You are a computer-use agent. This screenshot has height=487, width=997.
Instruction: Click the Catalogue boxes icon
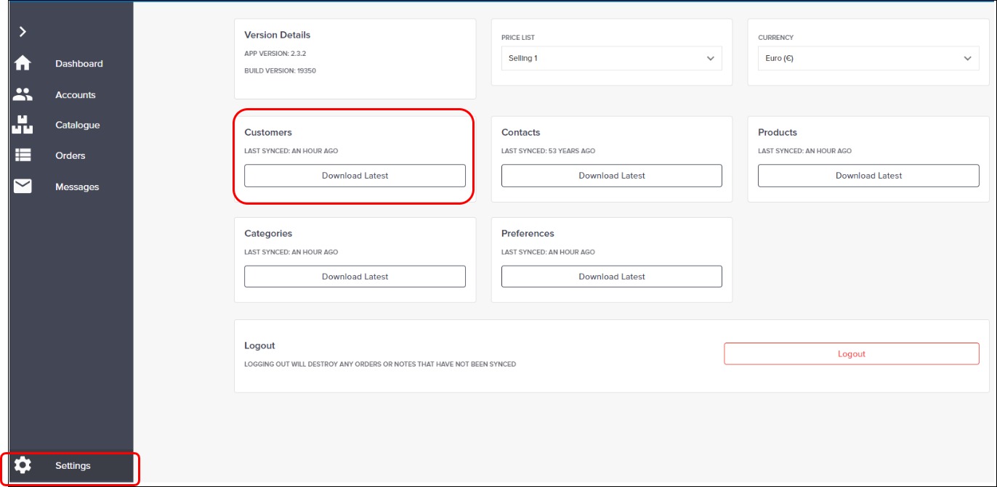(x=23, y=125)
